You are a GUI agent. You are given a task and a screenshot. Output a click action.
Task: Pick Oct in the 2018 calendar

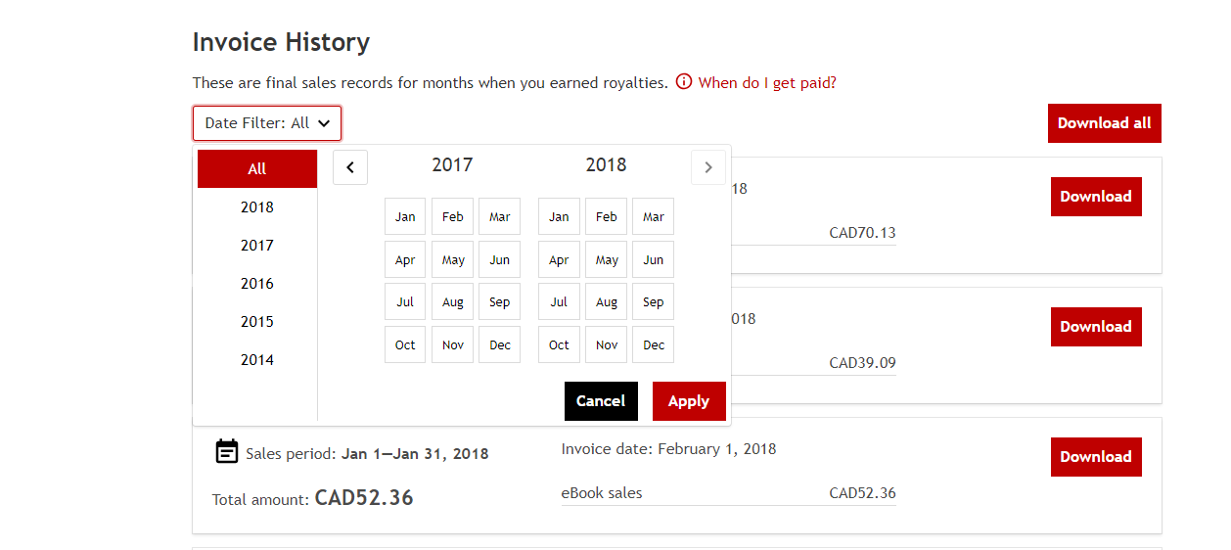click(559, 344)
